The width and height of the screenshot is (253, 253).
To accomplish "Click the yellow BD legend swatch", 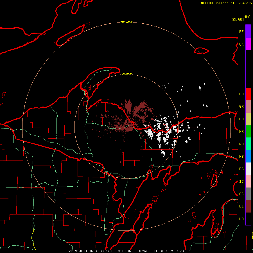I will [x=248, y=119].
